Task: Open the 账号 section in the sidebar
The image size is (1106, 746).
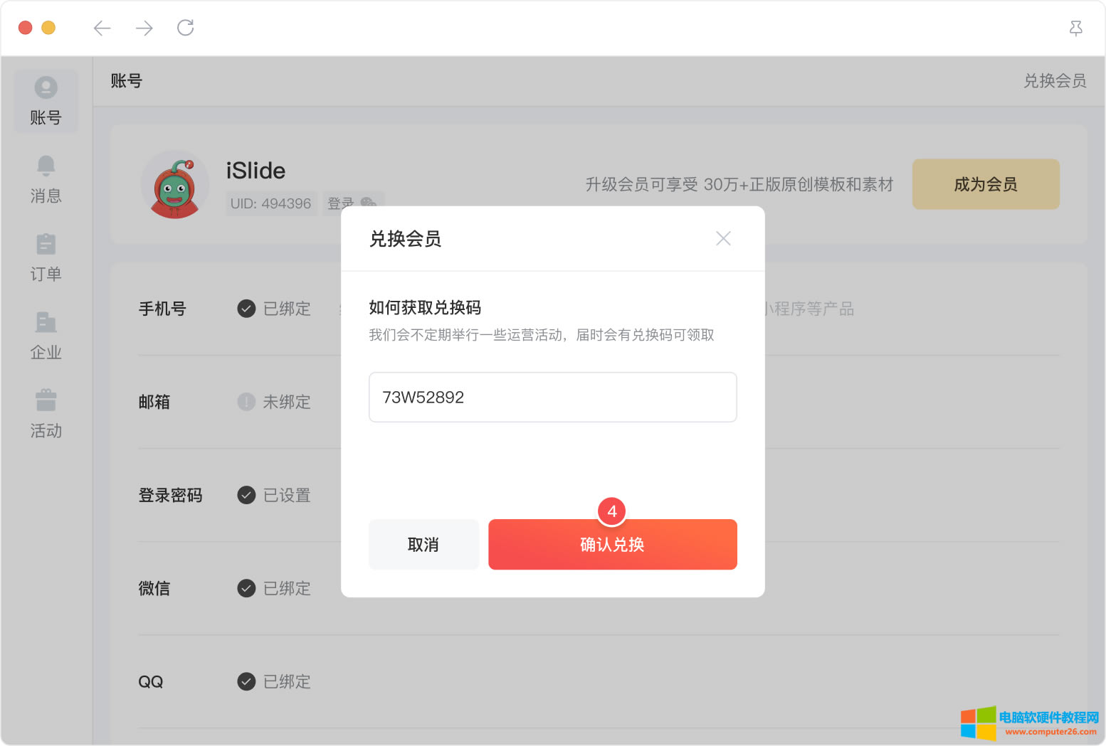Action: click(x=46, y=101)
